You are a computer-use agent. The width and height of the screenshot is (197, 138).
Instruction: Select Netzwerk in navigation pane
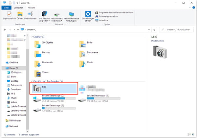[x=12, y=126]
